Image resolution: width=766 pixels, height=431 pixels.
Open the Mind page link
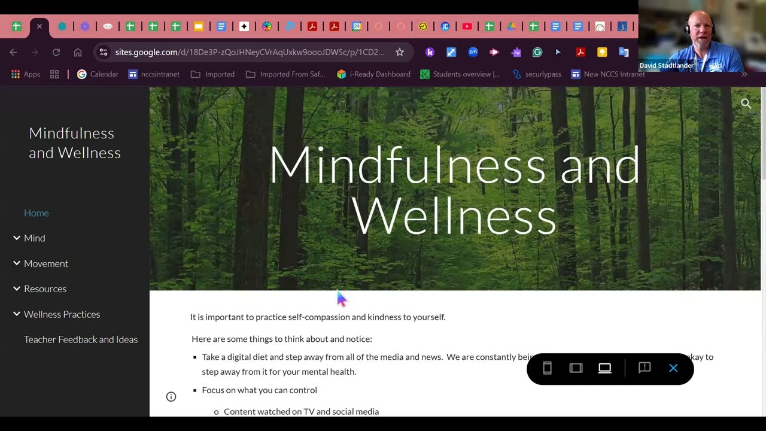pyautogui.click(x=35, y=238)
